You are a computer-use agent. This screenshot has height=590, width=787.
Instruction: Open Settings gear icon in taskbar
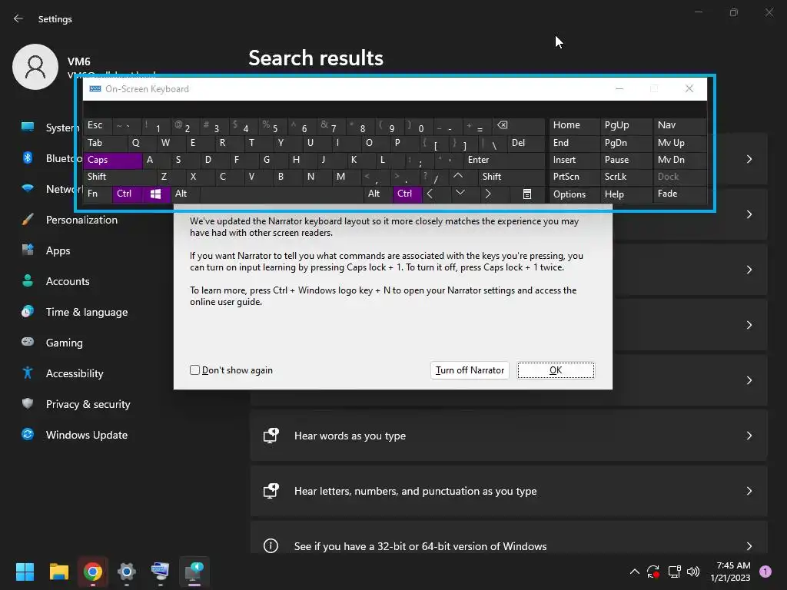pos(127,572)
